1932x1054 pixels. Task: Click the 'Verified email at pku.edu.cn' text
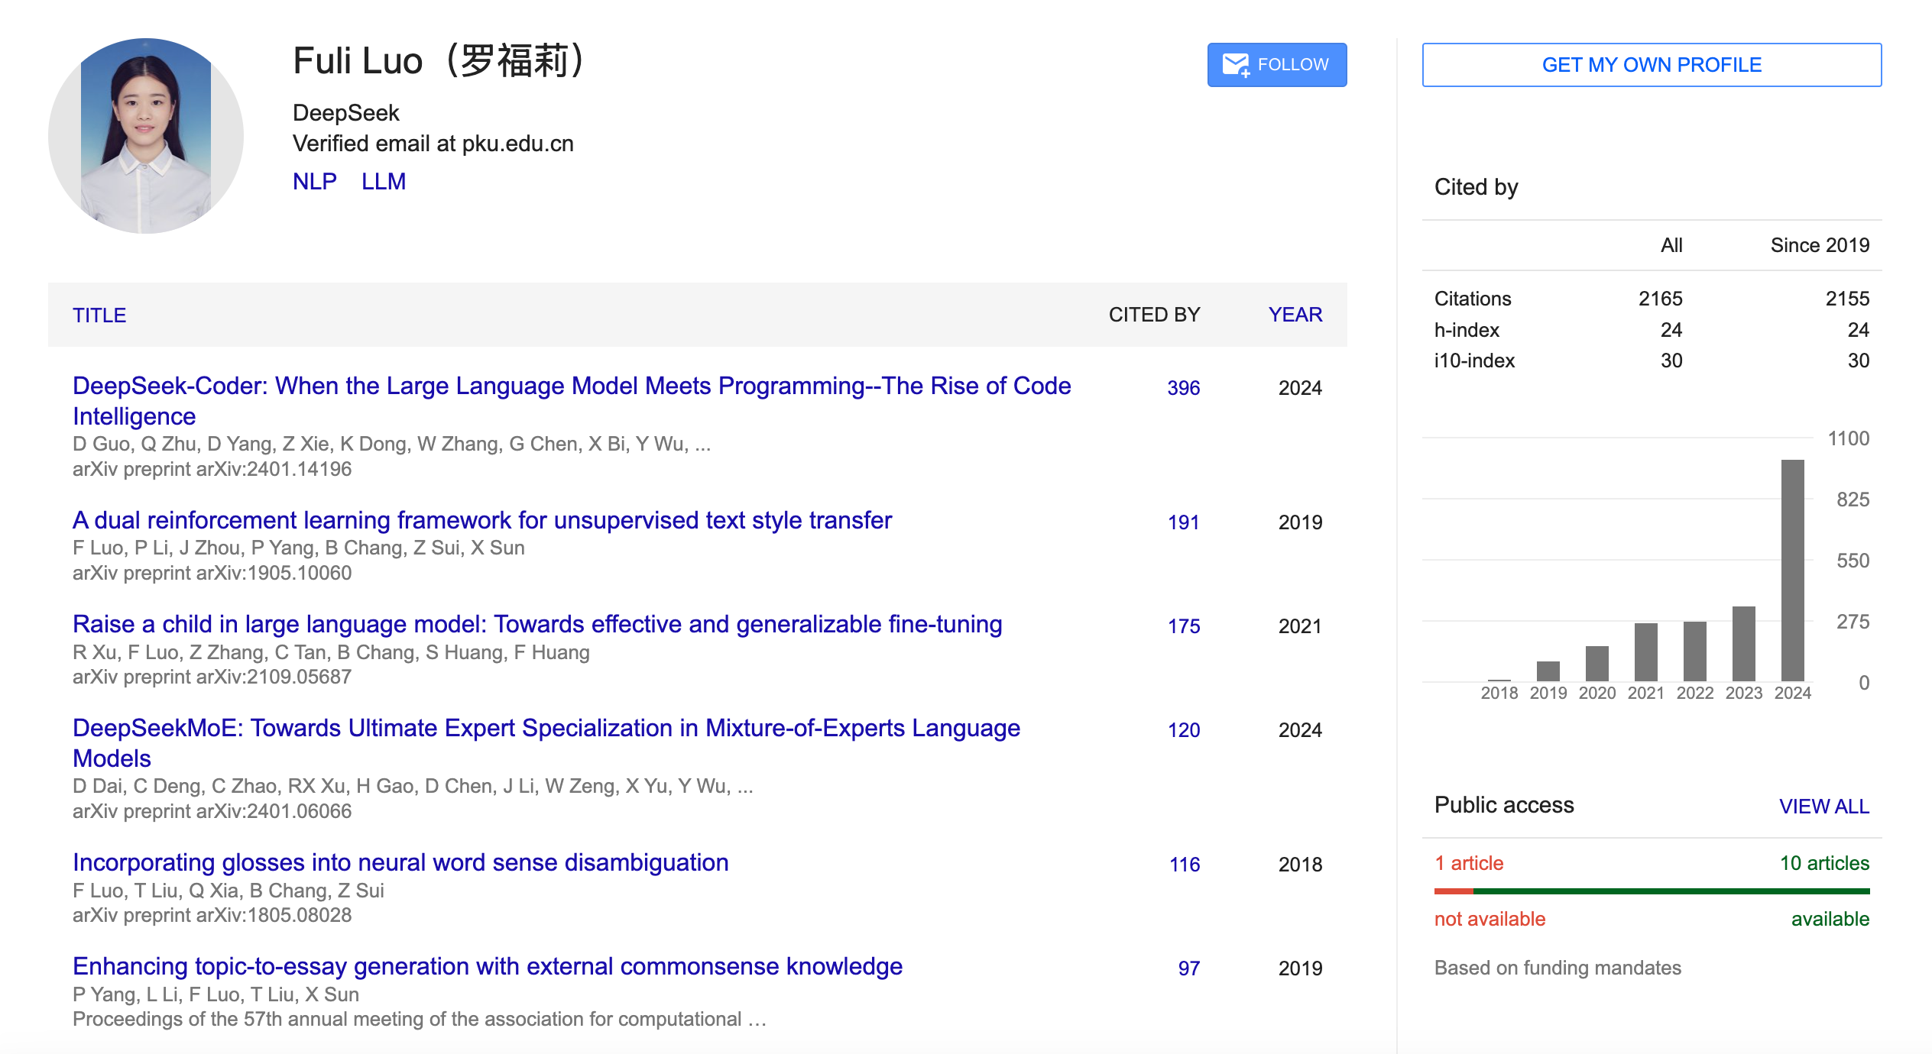coord(433,144)
